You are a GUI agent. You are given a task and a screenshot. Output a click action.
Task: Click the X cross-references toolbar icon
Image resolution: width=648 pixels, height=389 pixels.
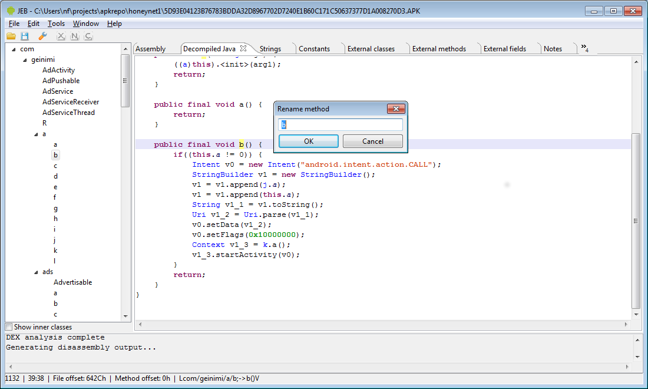click(61, 37)
